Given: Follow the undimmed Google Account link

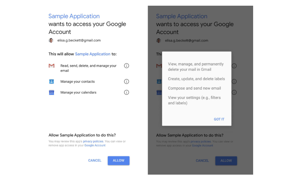Looking at the screenshot, I should (95, 145).
